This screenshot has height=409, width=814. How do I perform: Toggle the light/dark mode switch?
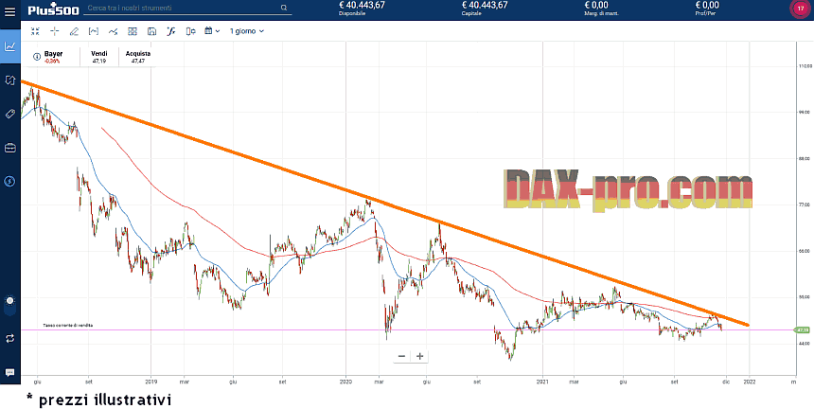point(9,304)
